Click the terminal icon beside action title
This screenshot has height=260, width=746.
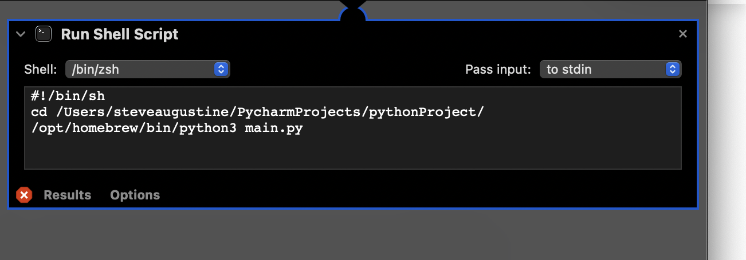point(44,34)
